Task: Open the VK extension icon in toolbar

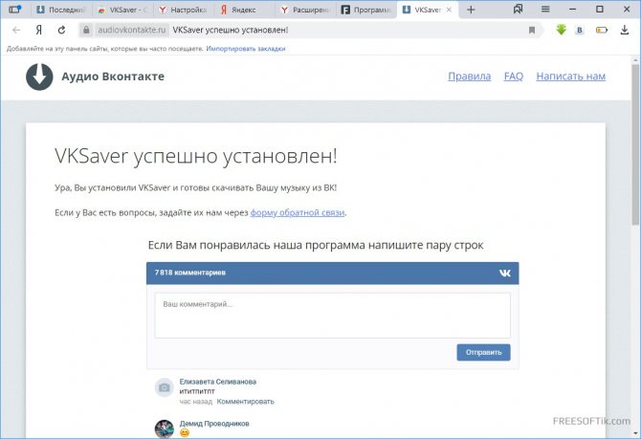Action: [579, 30]
